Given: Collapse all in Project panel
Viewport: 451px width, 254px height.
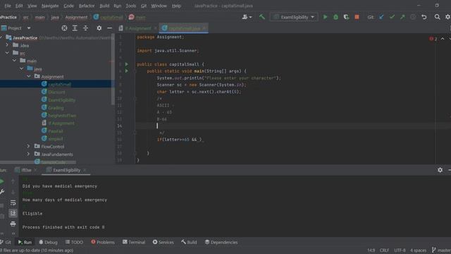Looking at the screenshot, I should pos(85,28).
